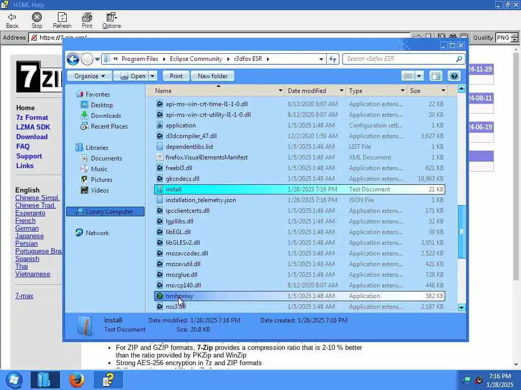Click Eclipse Community breadcrumb segment

click(x=196, y=59)
